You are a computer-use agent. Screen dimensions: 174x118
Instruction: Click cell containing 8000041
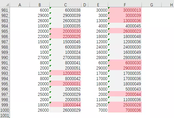point(65,63)
